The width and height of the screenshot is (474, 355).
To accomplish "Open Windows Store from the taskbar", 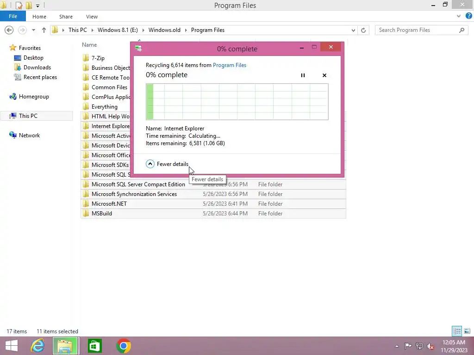I will tap(94, 346).
